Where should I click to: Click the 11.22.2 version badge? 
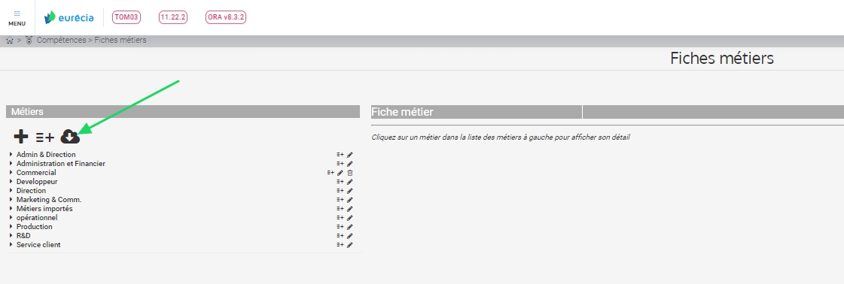pos(172,17)
